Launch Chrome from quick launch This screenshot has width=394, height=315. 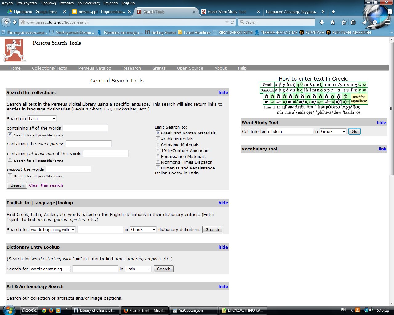point(44,310)
